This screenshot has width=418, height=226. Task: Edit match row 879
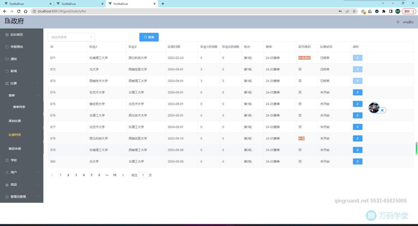coord(357,150)
